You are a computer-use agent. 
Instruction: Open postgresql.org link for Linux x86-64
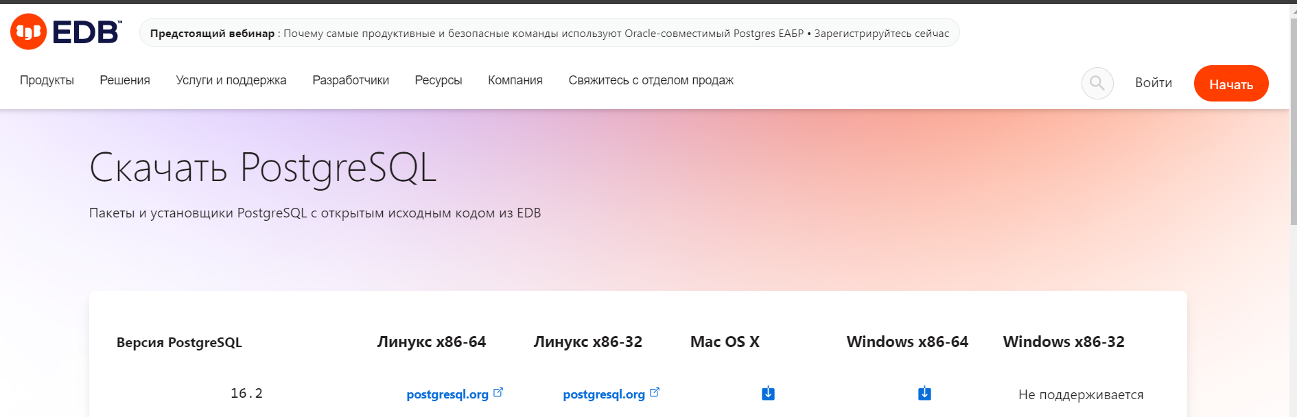(x=447, y=394)
